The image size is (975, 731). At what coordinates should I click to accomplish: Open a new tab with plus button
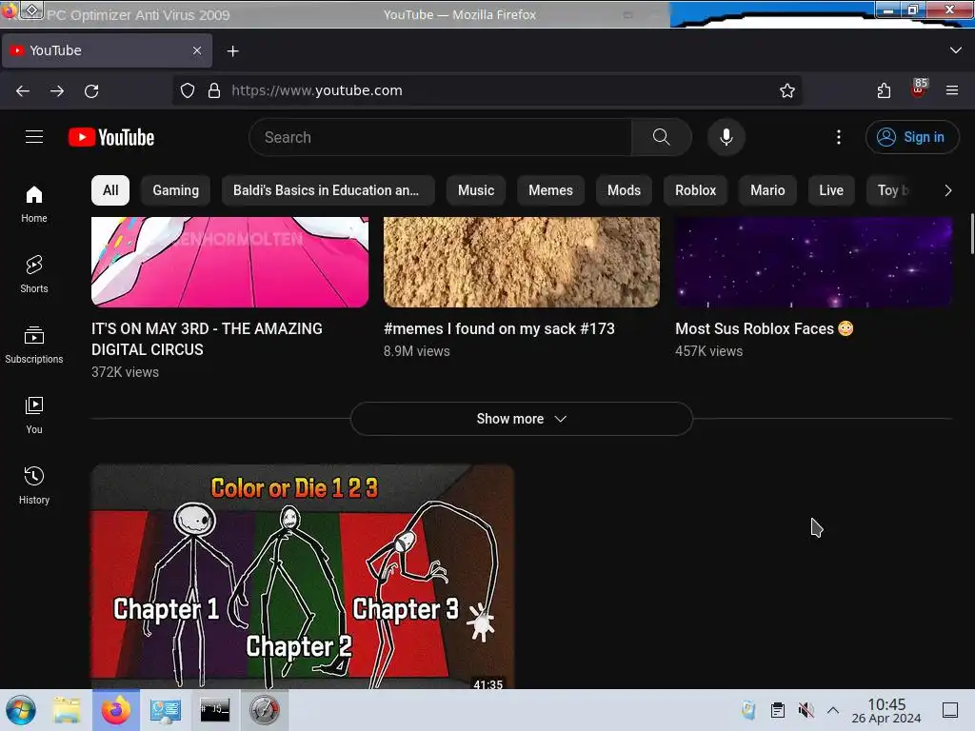point(232,51)
